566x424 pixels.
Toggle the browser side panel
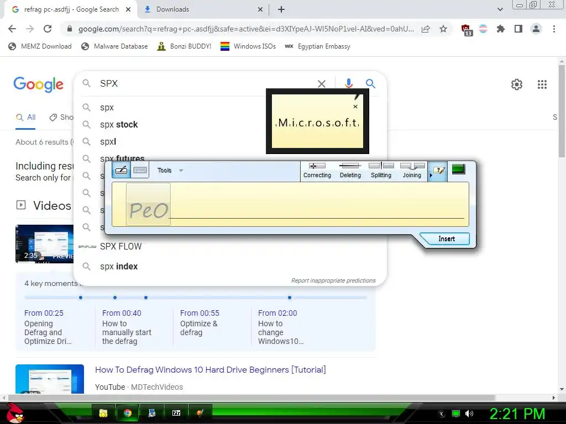[x=518, y=29]
